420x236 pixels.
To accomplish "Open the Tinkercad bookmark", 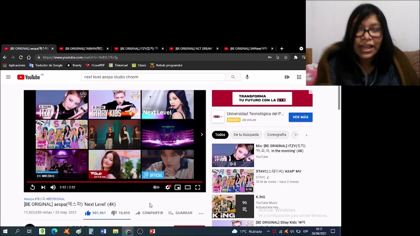I will coord(118,65).
